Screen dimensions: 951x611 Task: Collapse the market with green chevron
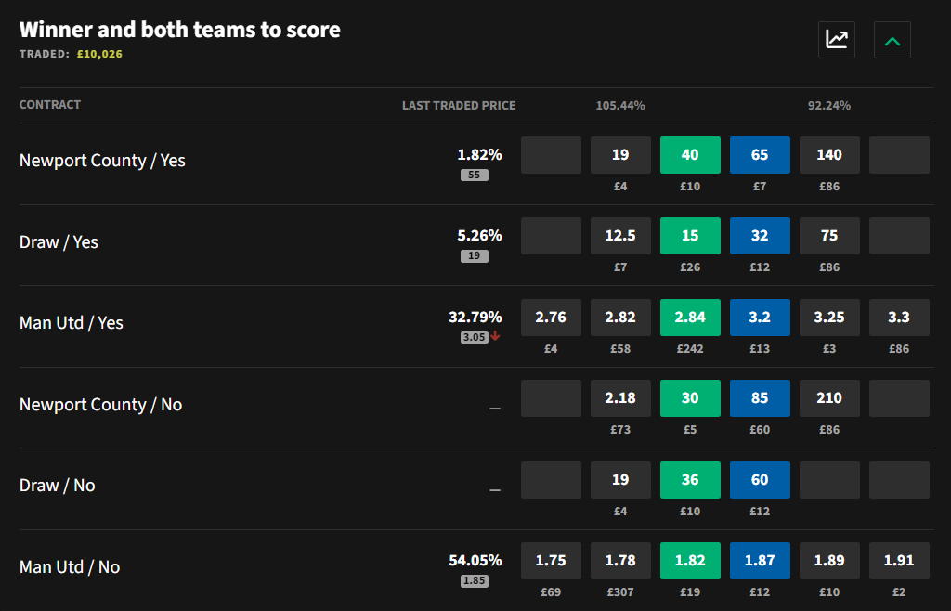892,40
